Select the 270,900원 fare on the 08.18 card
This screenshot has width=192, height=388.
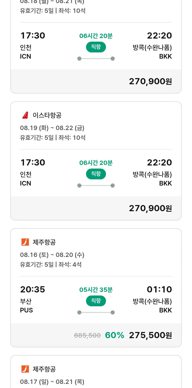pyautogui.click(x=150, y=81)
